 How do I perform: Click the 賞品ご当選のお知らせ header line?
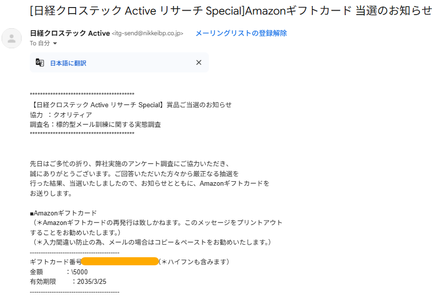click(x=131, y=105)
